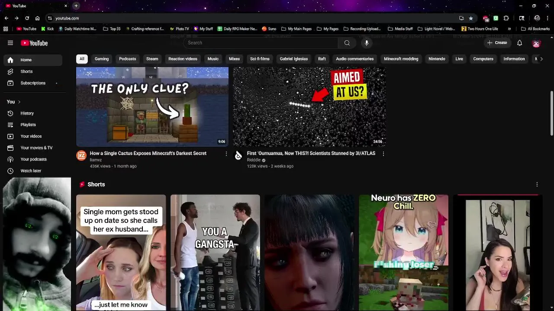Open the All Bookmarks folder
Image resolution: width=554 pixels, height=311 pixels.
tap(535, 29)
